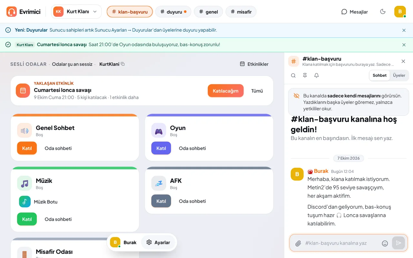Image resolution: width=413 pixels, height=258 pixels.
Task: Close the #klan-başvuru chat panel
Action: (403, 61)
